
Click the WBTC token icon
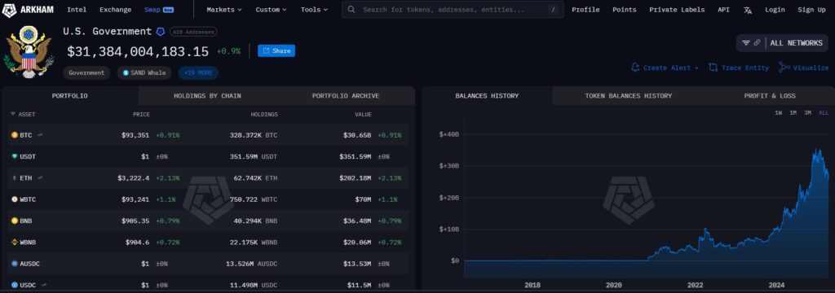[15, 199]
